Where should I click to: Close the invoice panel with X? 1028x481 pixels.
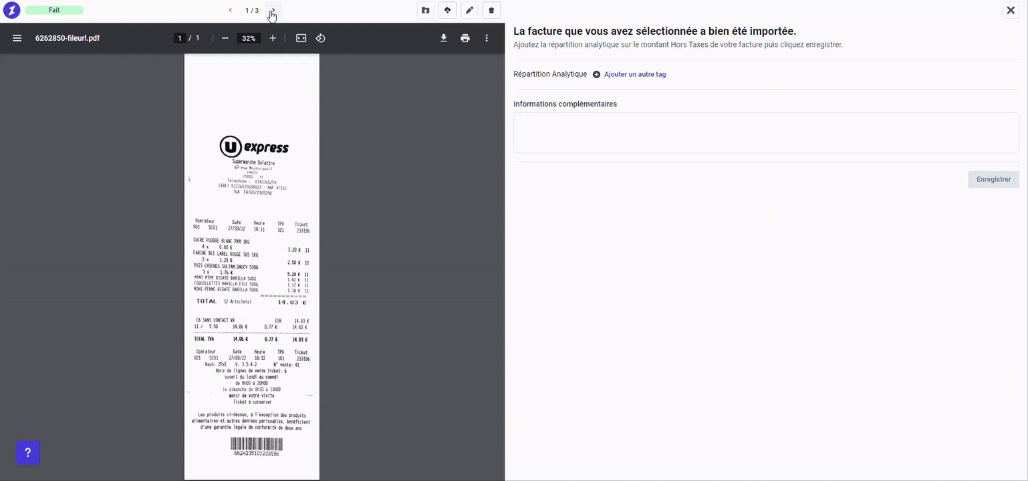(1011, 11)
